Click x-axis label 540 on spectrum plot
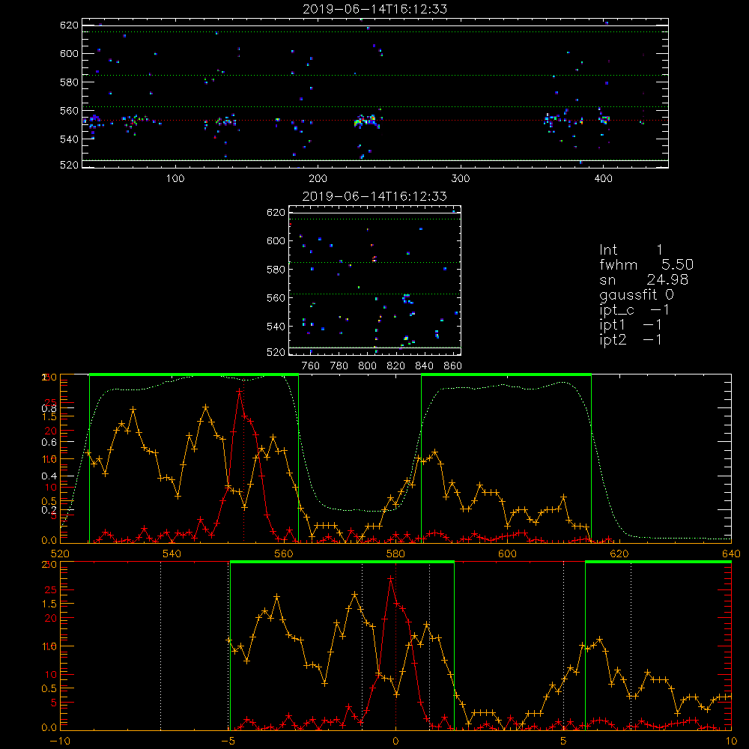Screen dimensions: 749x749 click(x=172, y=554)
